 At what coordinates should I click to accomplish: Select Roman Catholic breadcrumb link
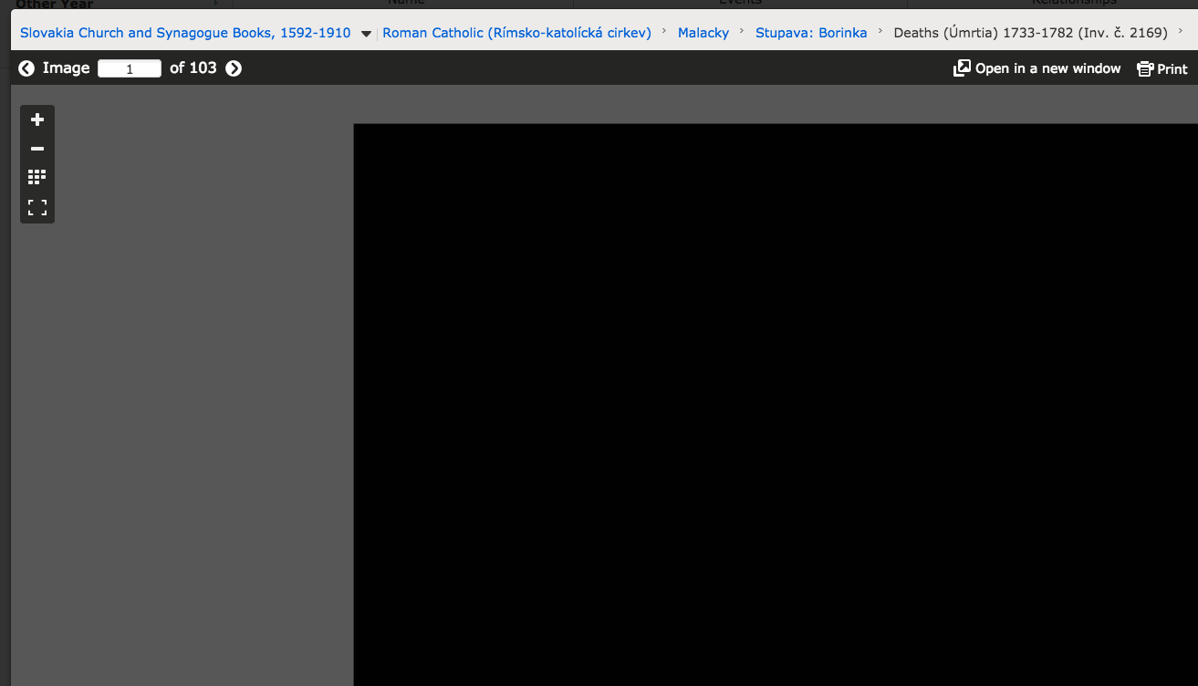(516, 33)
